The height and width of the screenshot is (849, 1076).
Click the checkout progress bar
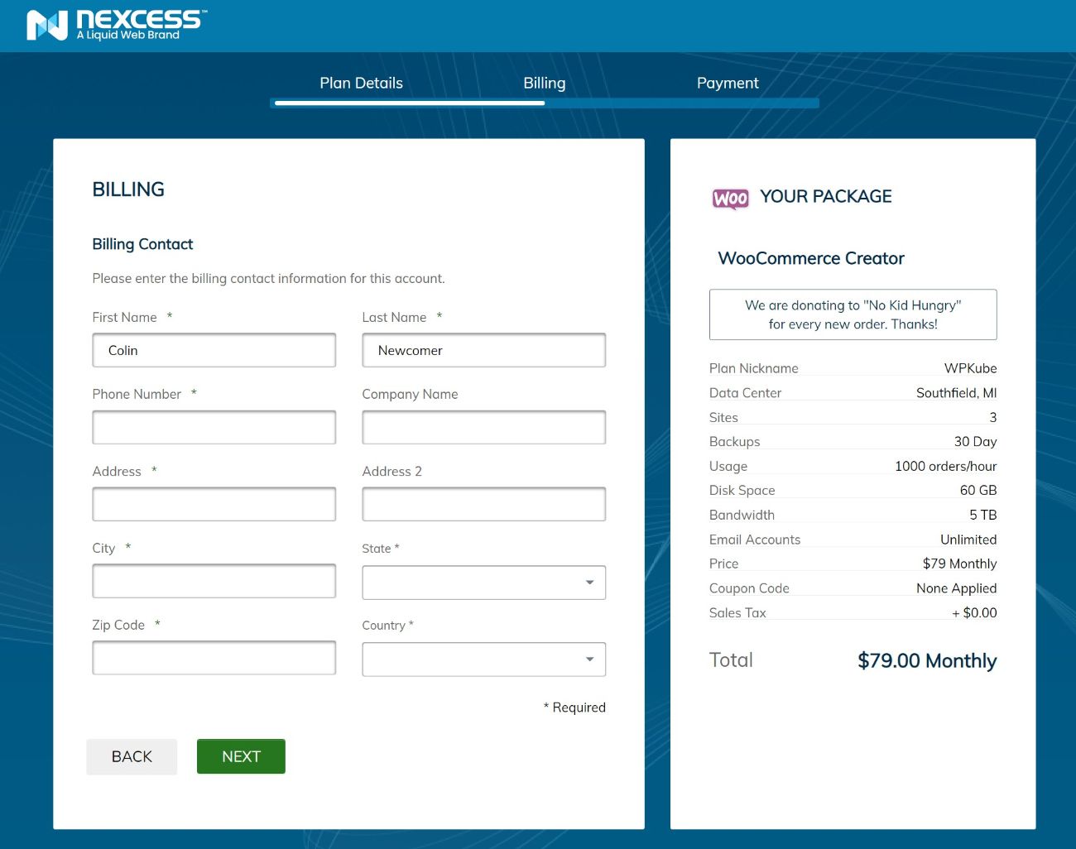pyautogui.click(x=545, y=103)
